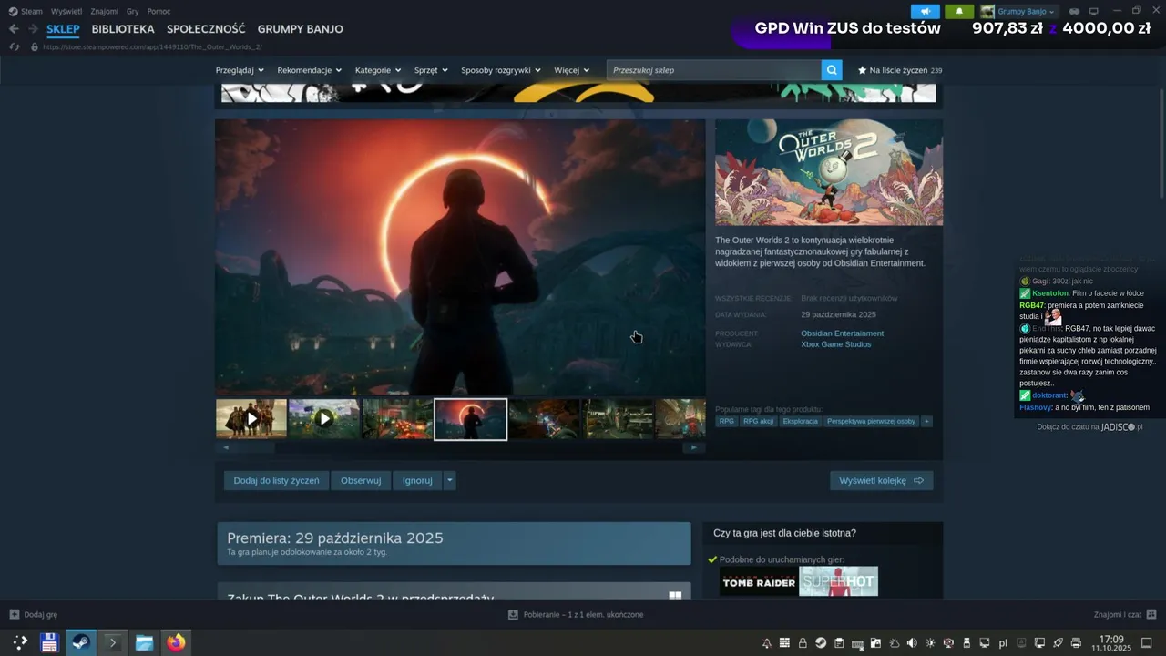
Task: Expand the Sprzęt dropdown
Action: (x=431, y=70)
